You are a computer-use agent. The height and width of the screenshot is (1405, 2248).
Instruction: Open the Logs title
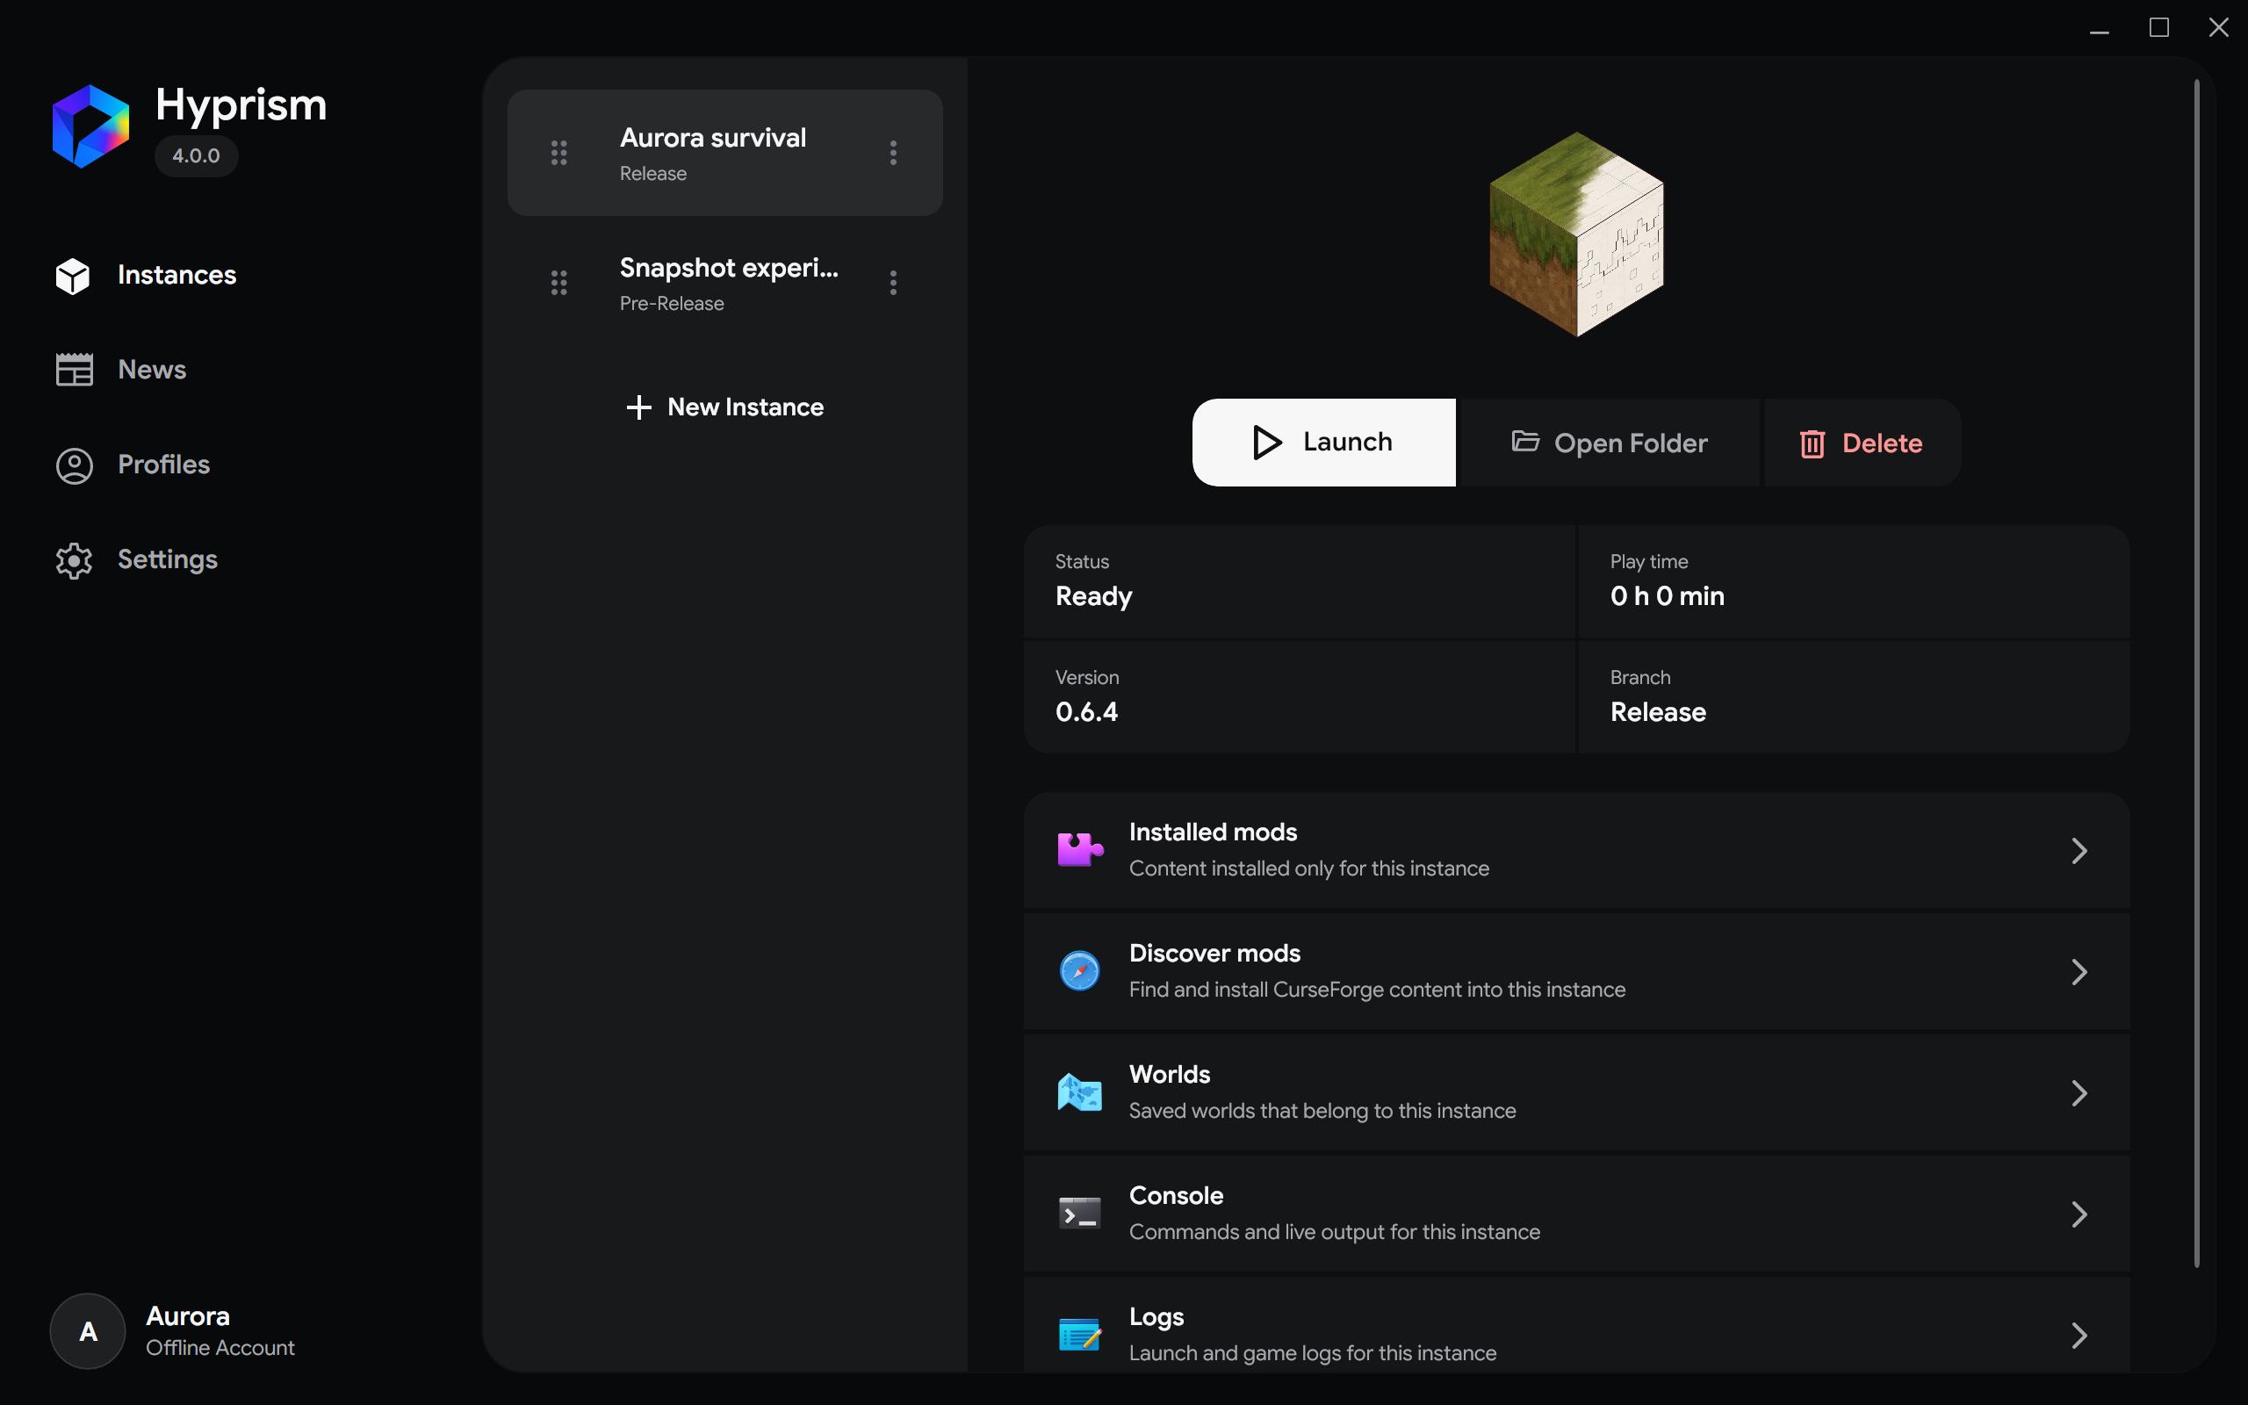coord(1156,1316)
